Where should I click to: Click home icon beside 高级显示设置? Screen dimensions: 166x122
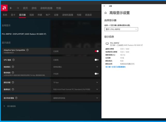point(106,13)
